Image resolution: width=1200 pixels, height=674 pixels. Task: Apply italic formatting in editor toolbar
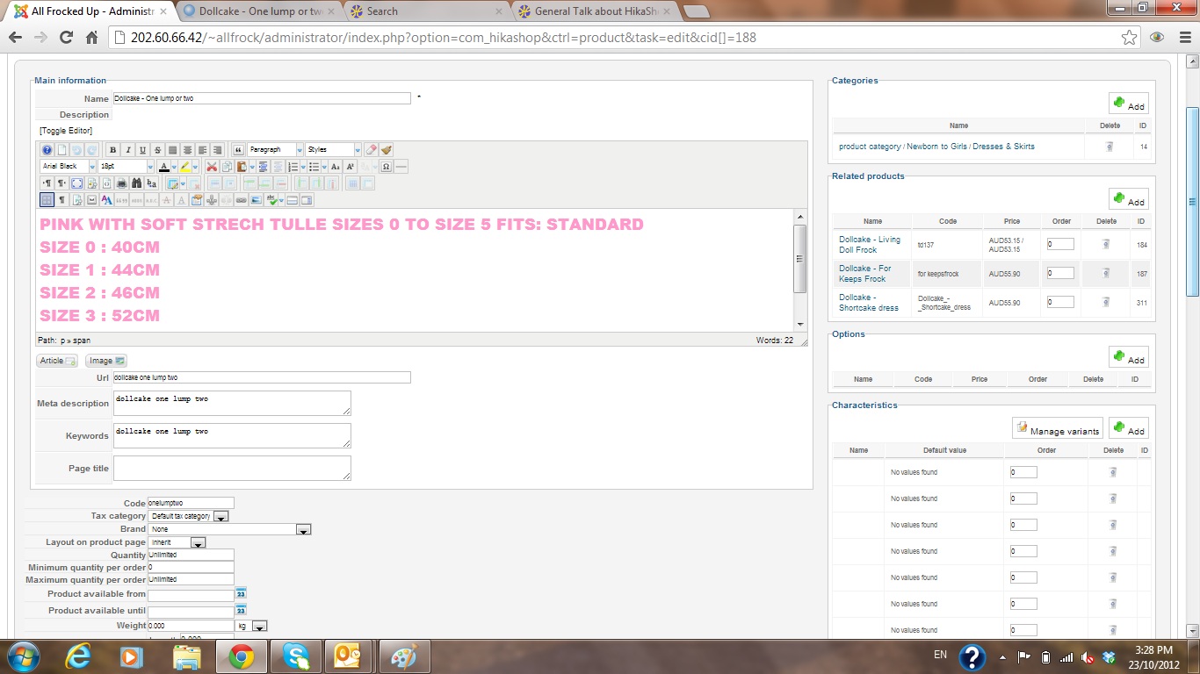[128, 150]
